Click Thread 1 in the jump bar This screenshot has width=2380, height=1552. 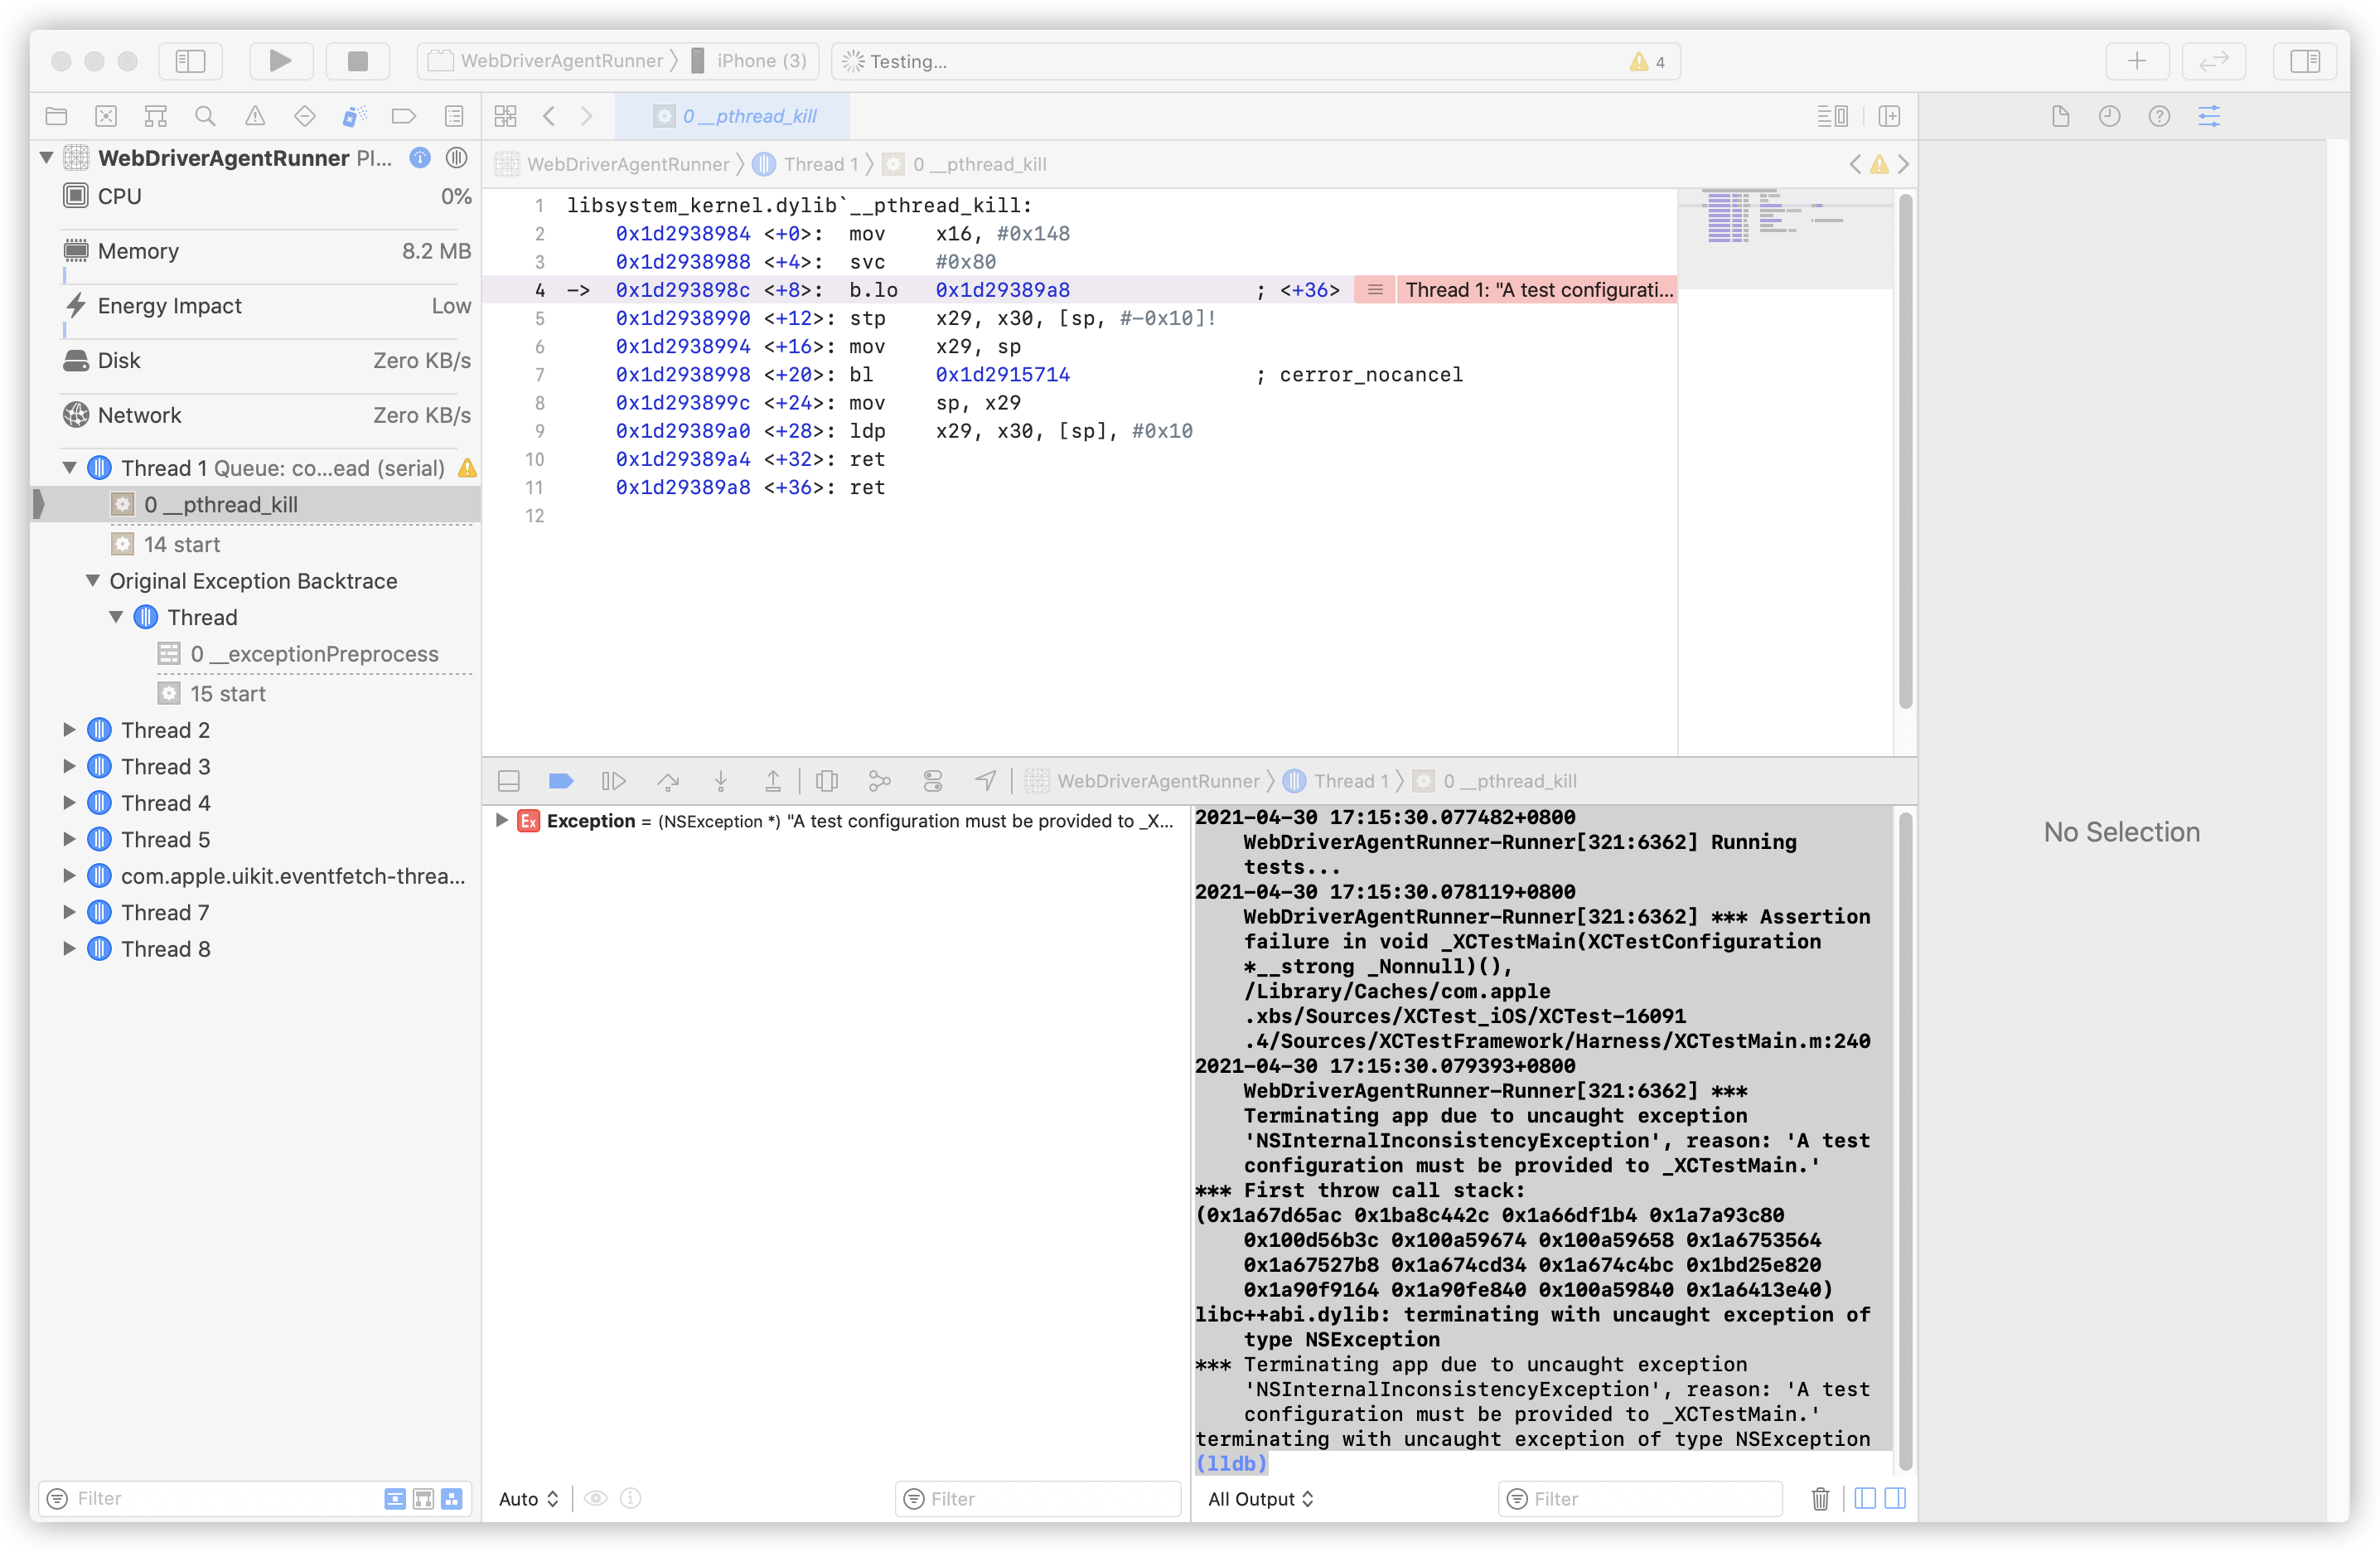820,163
